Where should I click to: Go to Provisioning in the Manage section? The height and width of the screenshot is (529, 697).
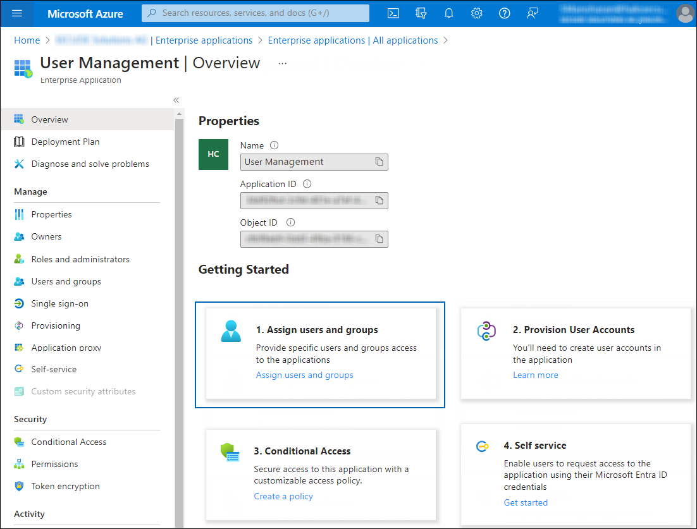pyautogui.click(x=56, y=325)
